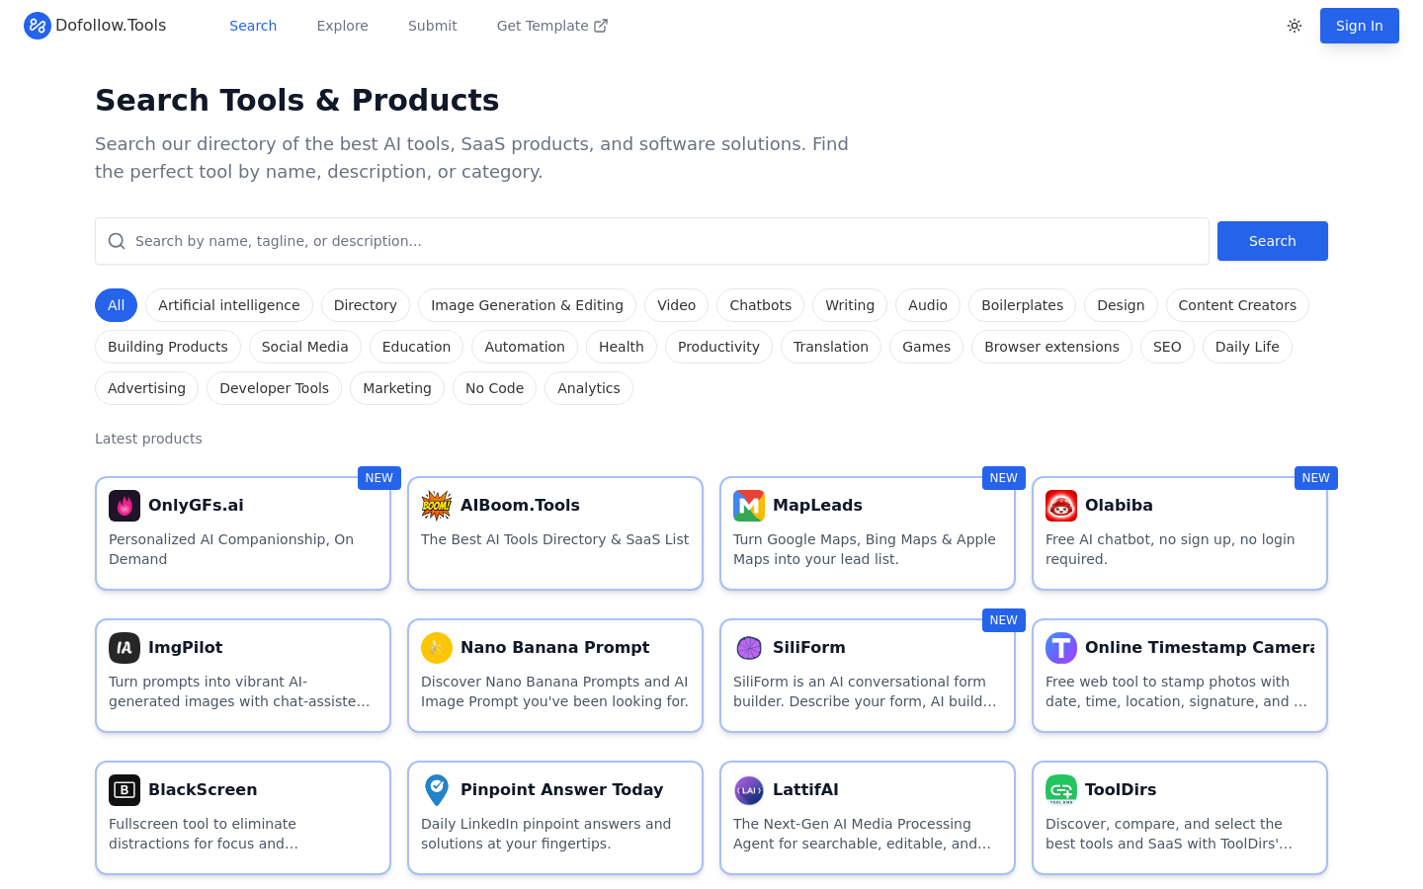This screenshot has height=889, width=1423.
Task: Open the Search nav tab
Action: [x=253, y=26]
